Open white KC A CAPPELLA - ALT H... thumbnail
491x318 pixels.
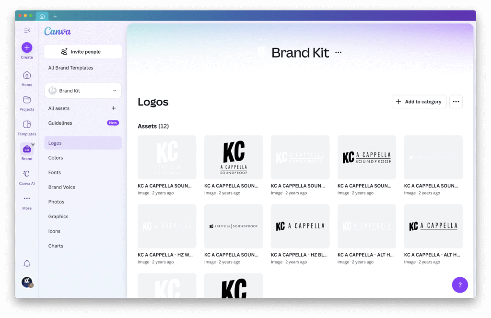click(367, 226)
